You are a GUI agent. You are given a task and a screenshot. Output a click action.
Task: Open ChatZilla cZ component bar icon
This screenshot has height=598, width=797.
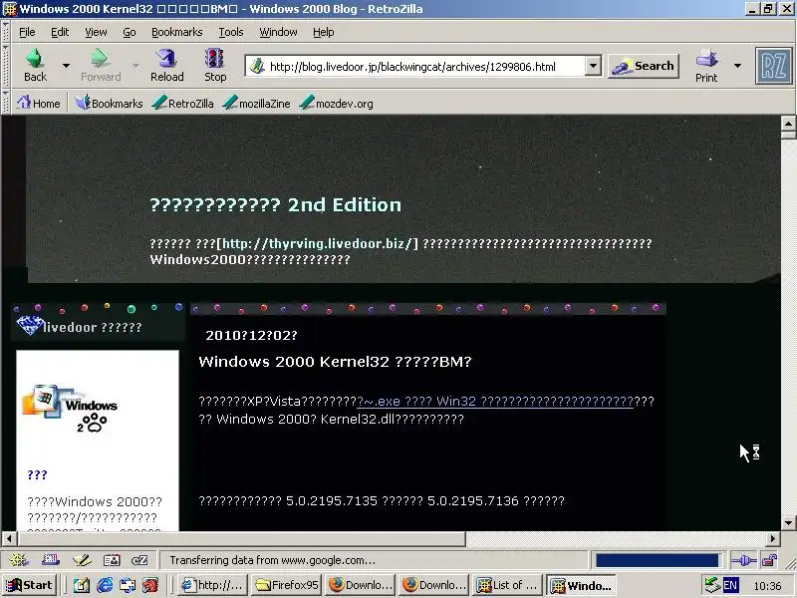[x=139, y=560]
